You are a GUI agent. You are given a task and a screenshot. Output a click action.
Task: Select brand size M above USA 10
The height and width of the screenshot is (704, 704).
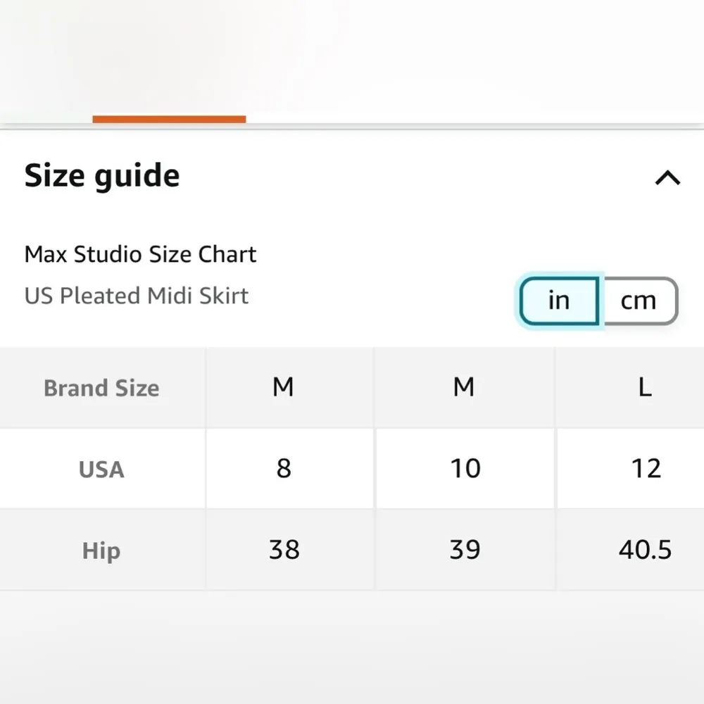pyautogui.click(x=464, y=387)
